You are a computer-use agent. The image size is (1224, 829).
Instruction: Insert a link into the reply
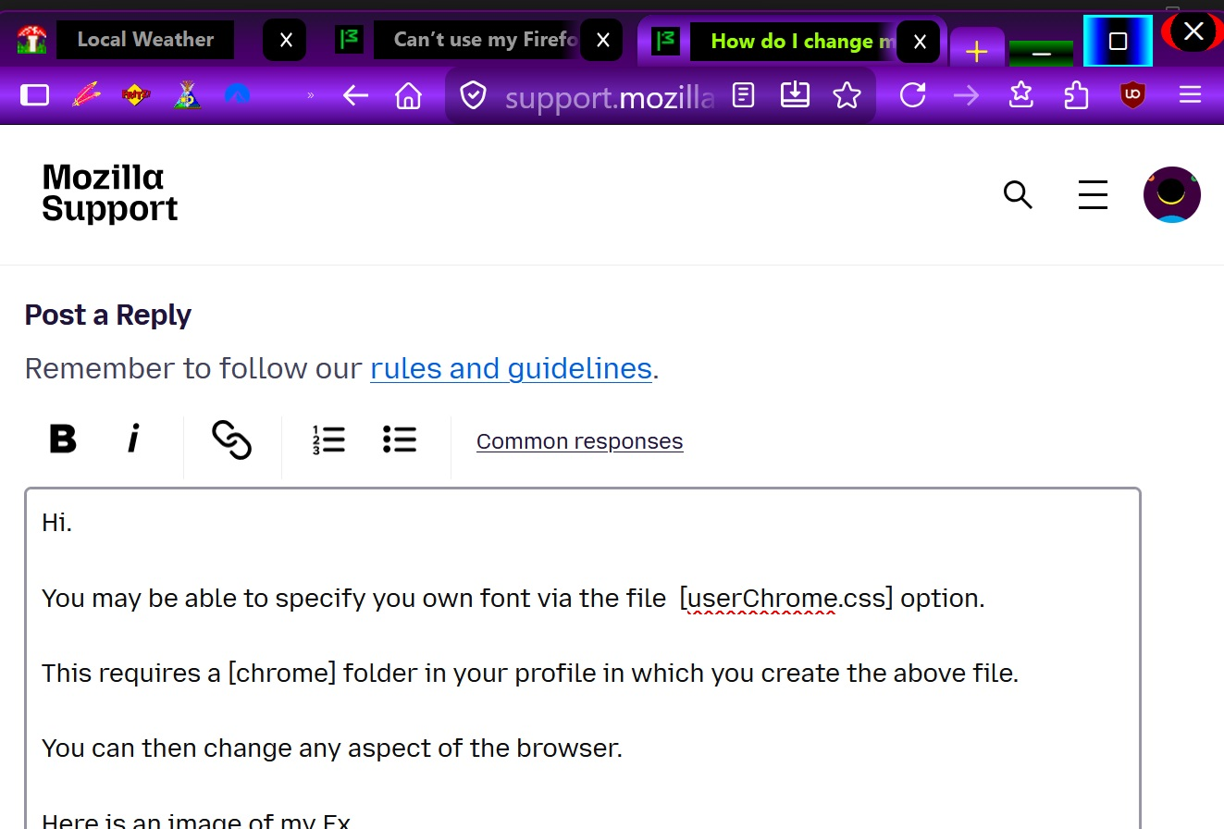point(232,439)
